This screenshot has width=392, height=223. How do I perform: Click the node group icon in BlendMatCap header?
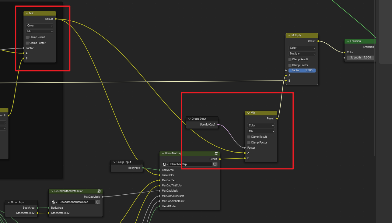click(x=216, y=154)
